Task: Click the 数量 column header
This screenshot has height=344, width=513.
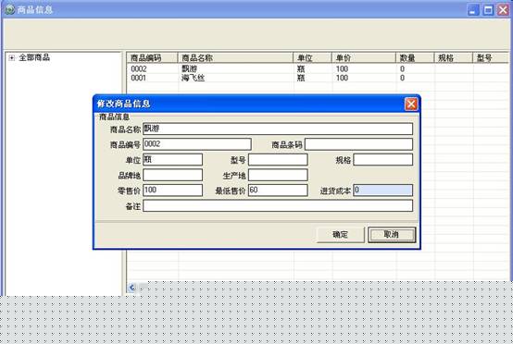Action: point(415,58)
